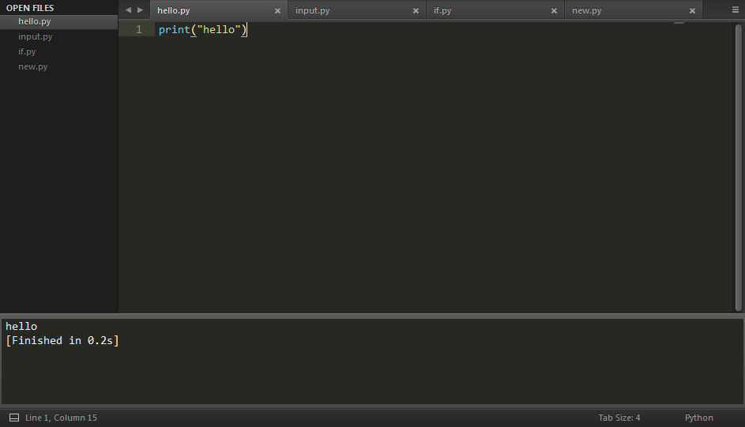Open the Tab Size: 4 menu
The height and width of the screenshot is (427, 745).
click(619, 418)
